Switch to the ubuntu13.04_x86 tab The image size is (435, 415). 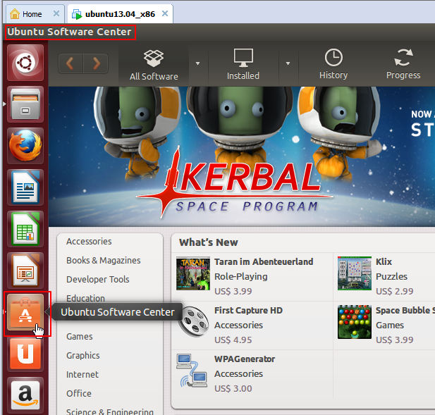pyautogui.click(x=120, y=14)
